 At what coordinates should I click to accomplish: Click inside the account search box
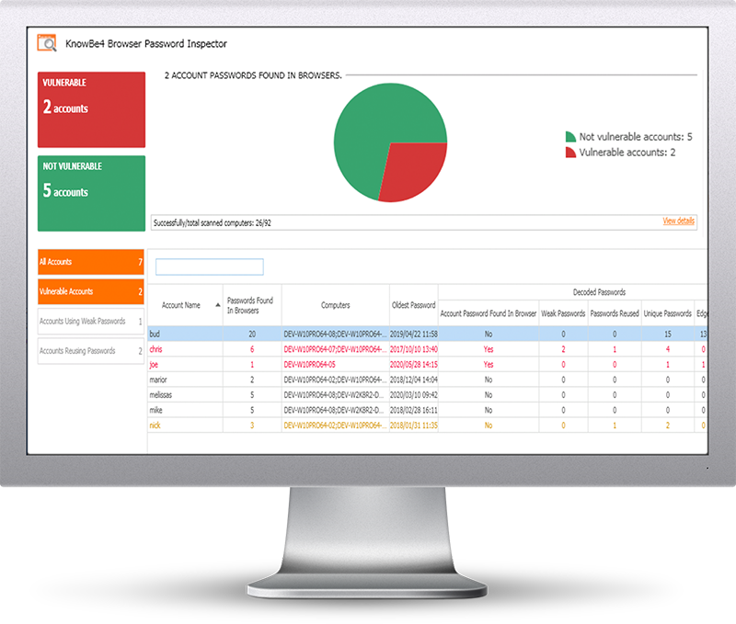[209, 267]
